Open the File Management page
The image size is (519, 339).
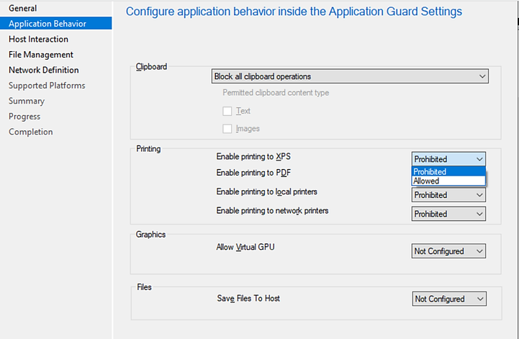(41, 55)
